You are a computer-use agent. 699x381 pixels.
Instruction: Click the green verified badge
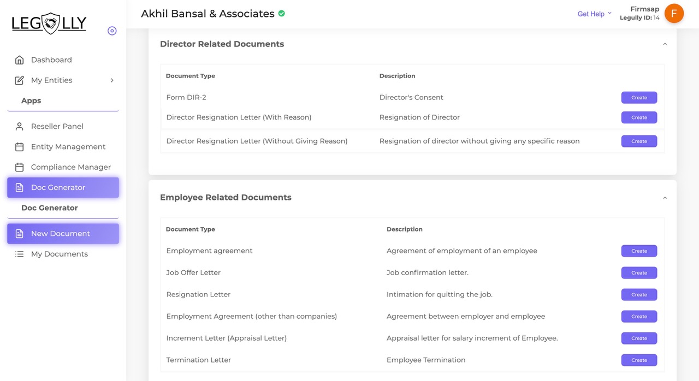pyautogui.click(x=281, y=14)
